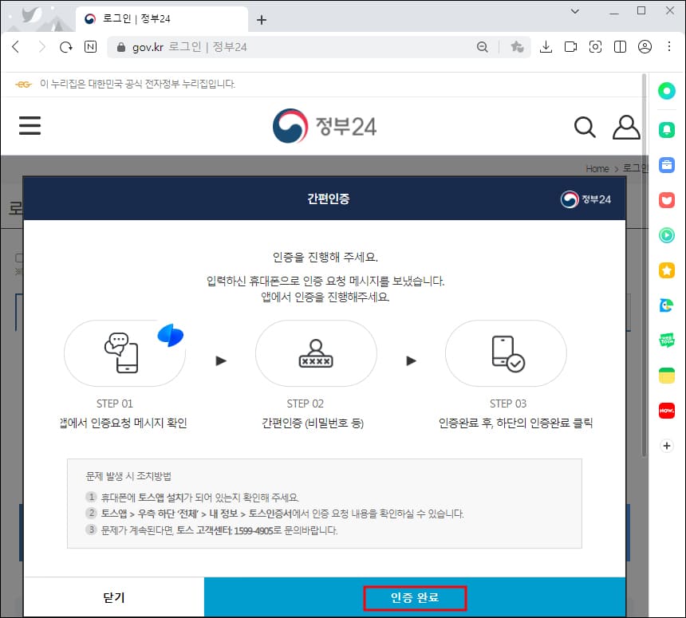Open split-screen dual tab mode
This screenshot has height=618, width=686.
point(620,47)
